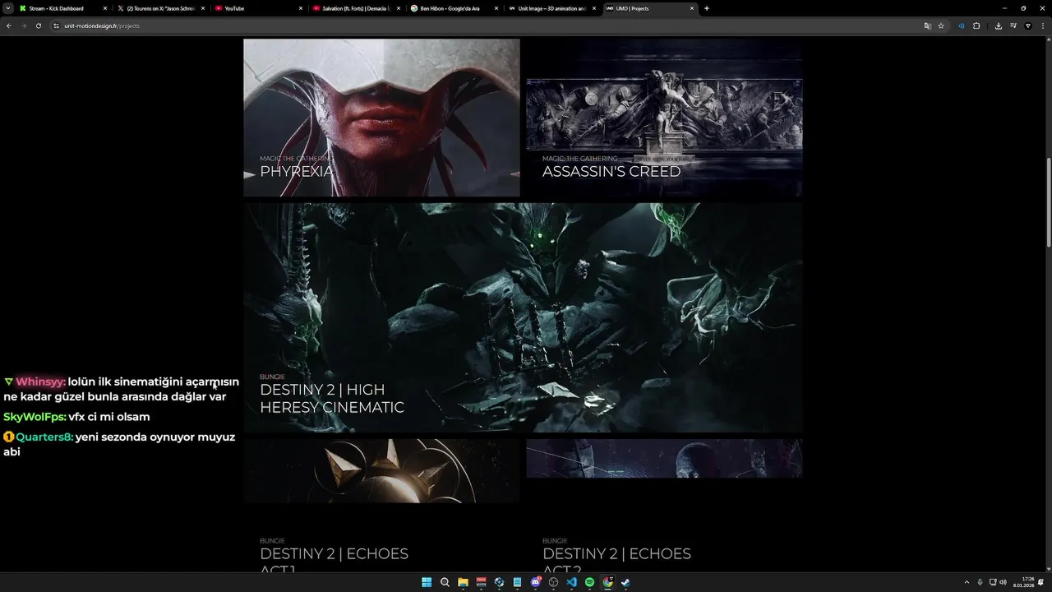Image resolution: width=1052 pixels, height=592 pixels.
Task: View site information icon in address bar
Action: pyautogui.click(x=57, y=25)
